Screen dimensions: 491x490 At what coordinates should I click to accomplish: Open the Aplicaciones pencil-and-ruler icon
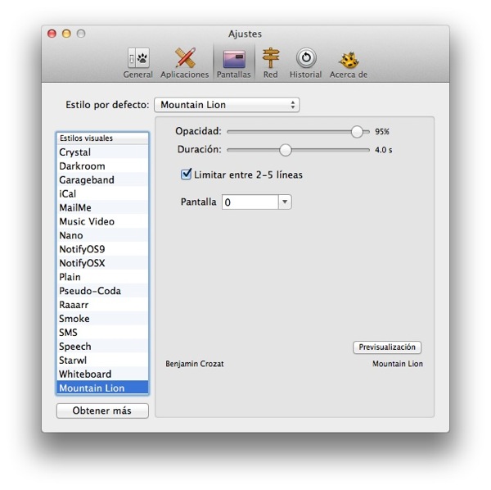pos(185,57)
